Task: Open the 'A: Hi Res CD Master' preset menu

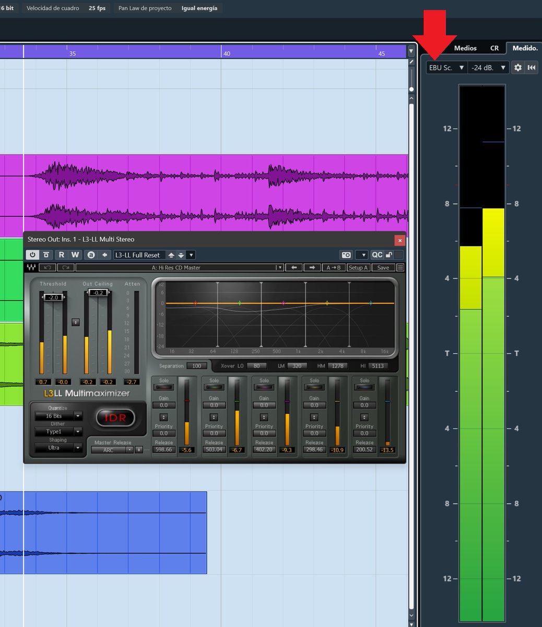Action: point(180,268)
